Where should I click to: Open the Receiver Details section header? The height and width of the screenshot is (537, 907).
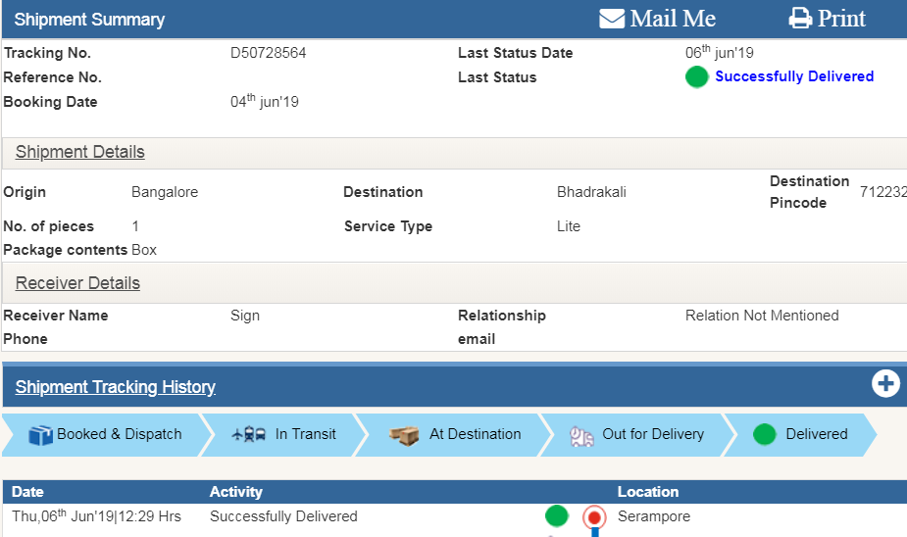click(77, 283)
